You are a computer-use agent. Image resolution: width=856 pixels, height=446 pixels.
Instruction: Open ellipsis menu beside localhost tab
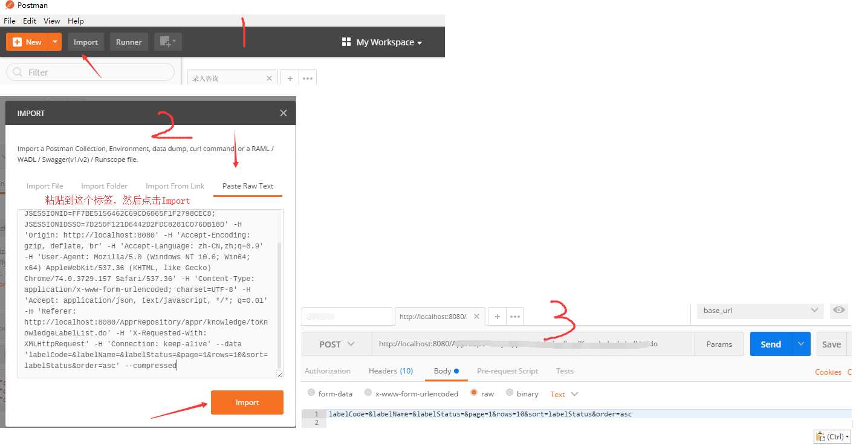tap(514, 317)
